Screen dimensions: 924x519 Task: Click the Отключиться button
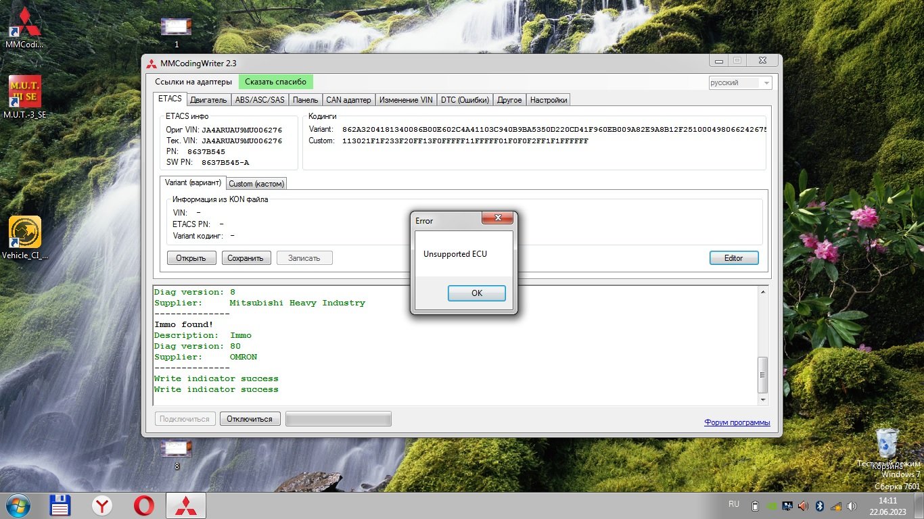pos(250,419)
